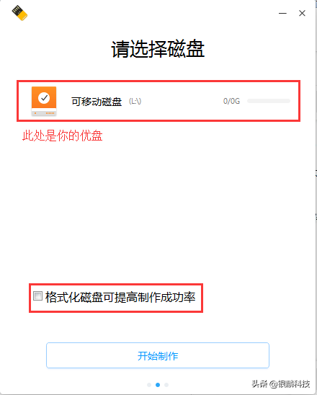Select the highlighted blue middle page dot
Screen dimensions: 317x395
[158, 385]
